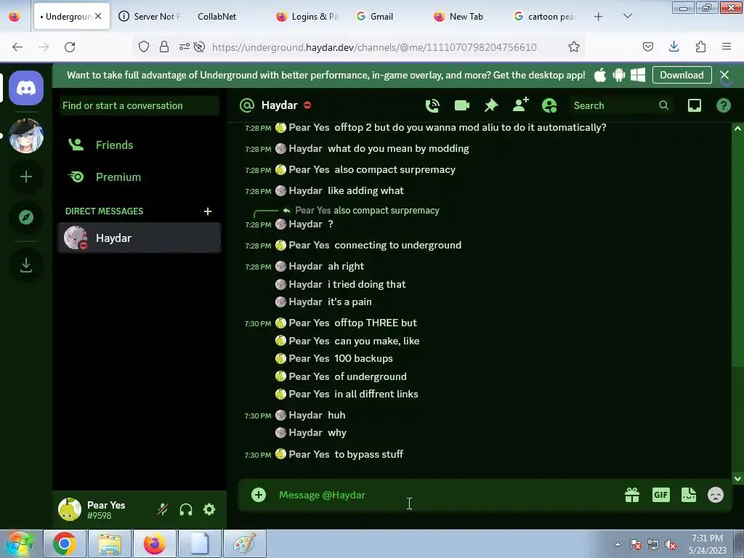The image size is (744, 558).
Task: Click the message 'to bypass stuff'
Action: pyautogui.click(x=368, y=454)
